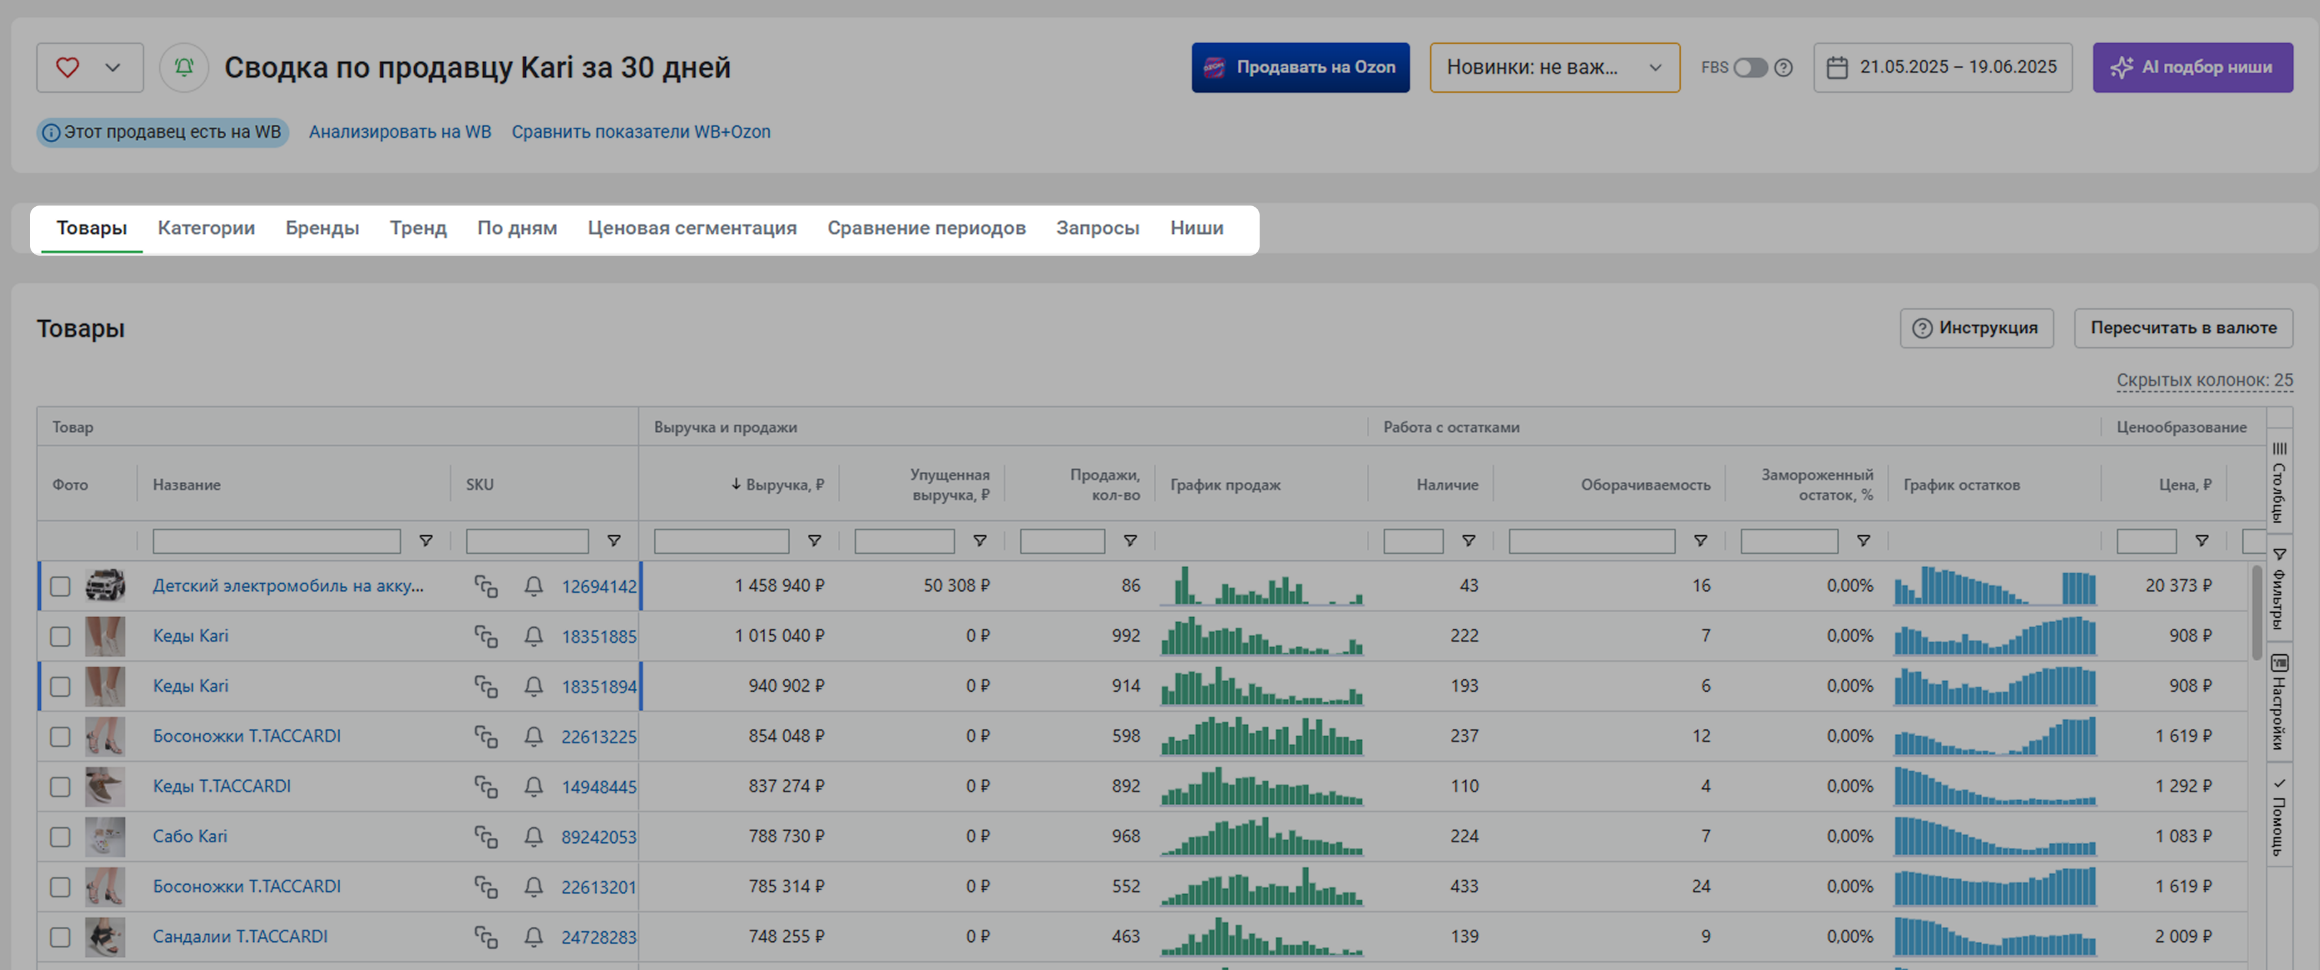Copy icon for SKU 18351885 row
The image size is (2320, 970).
[486, 637]
